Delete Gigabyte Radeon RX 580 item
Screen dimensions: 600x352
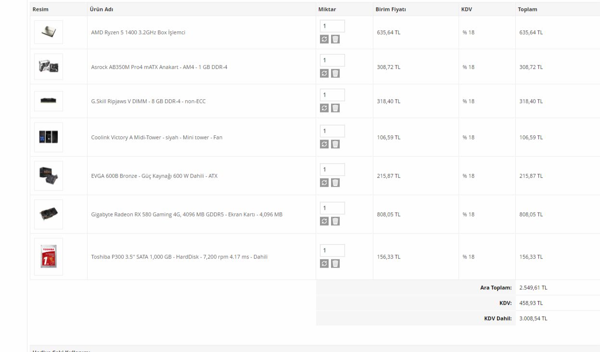pos(335,221)
